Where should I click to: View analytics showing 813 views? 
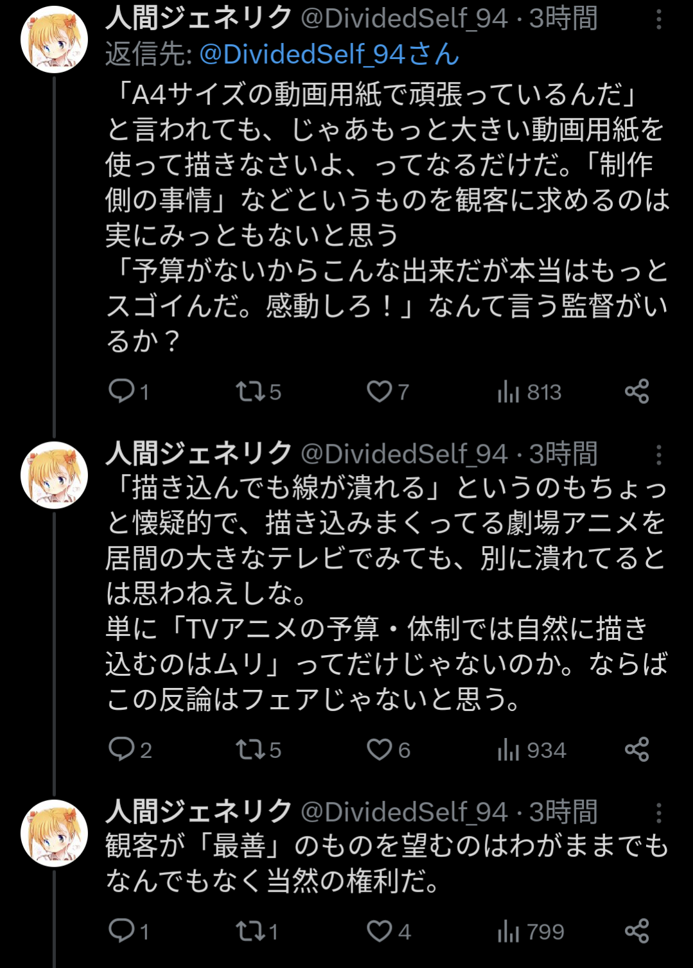click(x=509, y=391)
